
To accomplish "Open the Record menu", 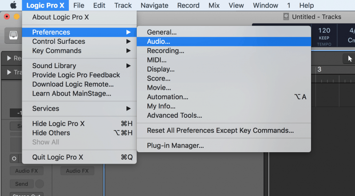I will [188, 5].
